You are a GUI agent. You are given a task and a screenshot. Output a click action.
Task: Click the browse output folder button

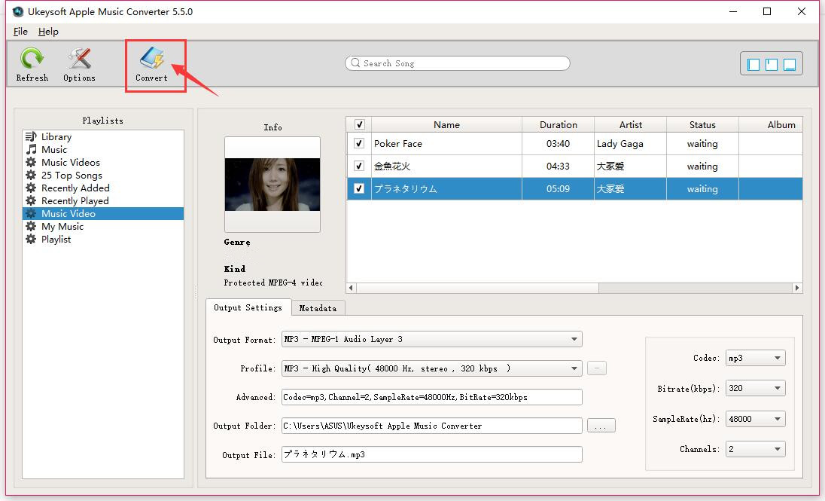tap(601, 426)
